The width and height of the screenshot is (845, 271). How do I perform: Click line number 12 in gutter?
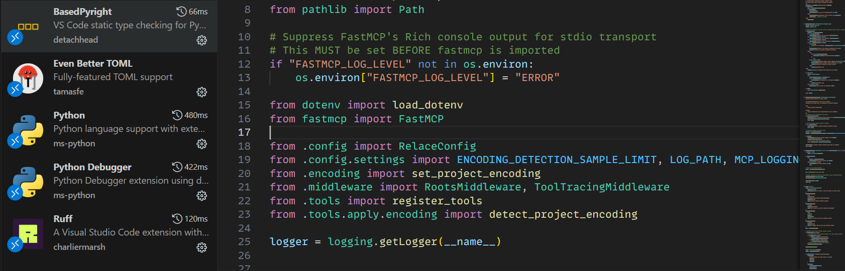(x=245, y=64)
